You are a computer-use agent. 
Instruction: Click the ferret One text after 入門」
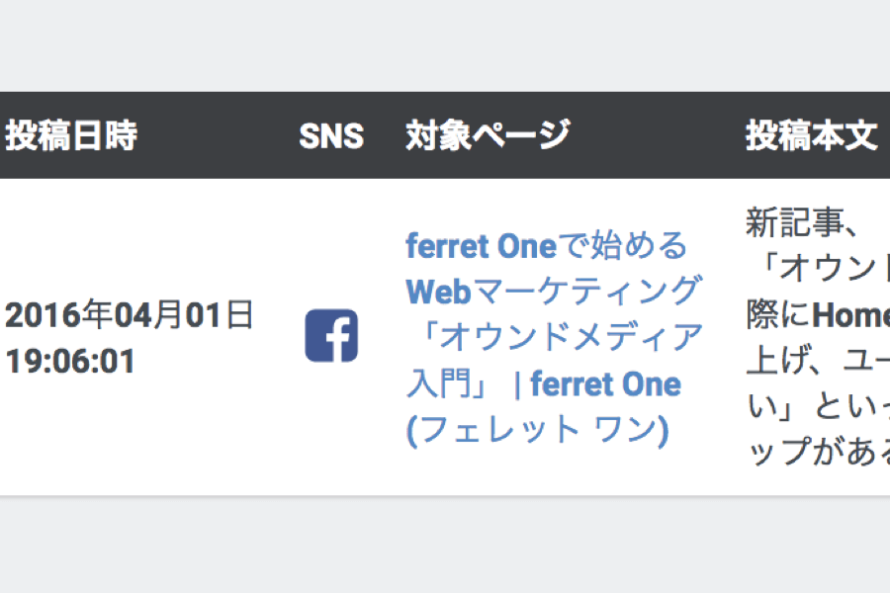pos(605,384)
